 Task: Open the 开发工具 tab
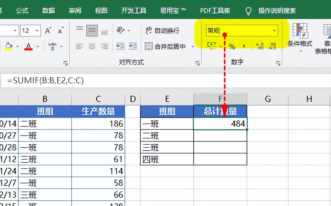coord(134,11)
